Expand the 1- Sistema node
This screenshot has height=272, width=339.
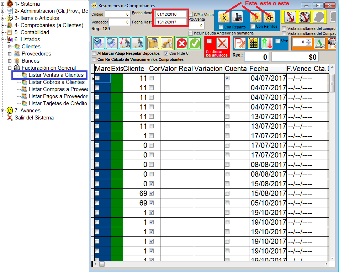2,4
